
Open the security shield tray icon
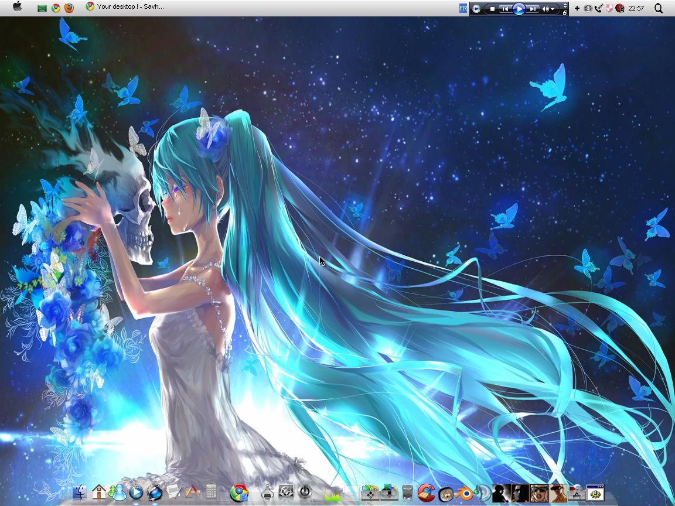(609, 8)
